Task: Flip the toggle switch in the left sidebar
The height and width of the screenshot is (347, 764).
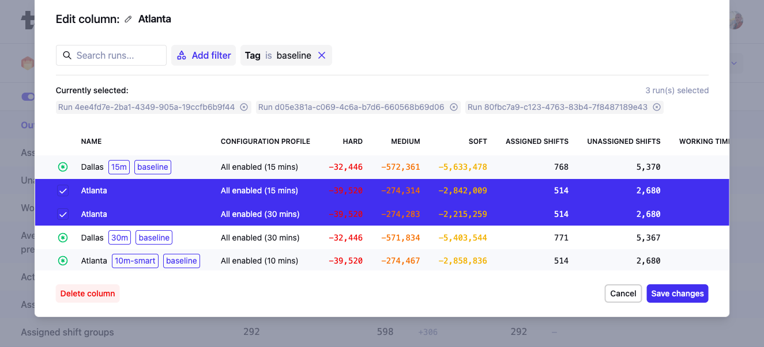Action: 29,97
